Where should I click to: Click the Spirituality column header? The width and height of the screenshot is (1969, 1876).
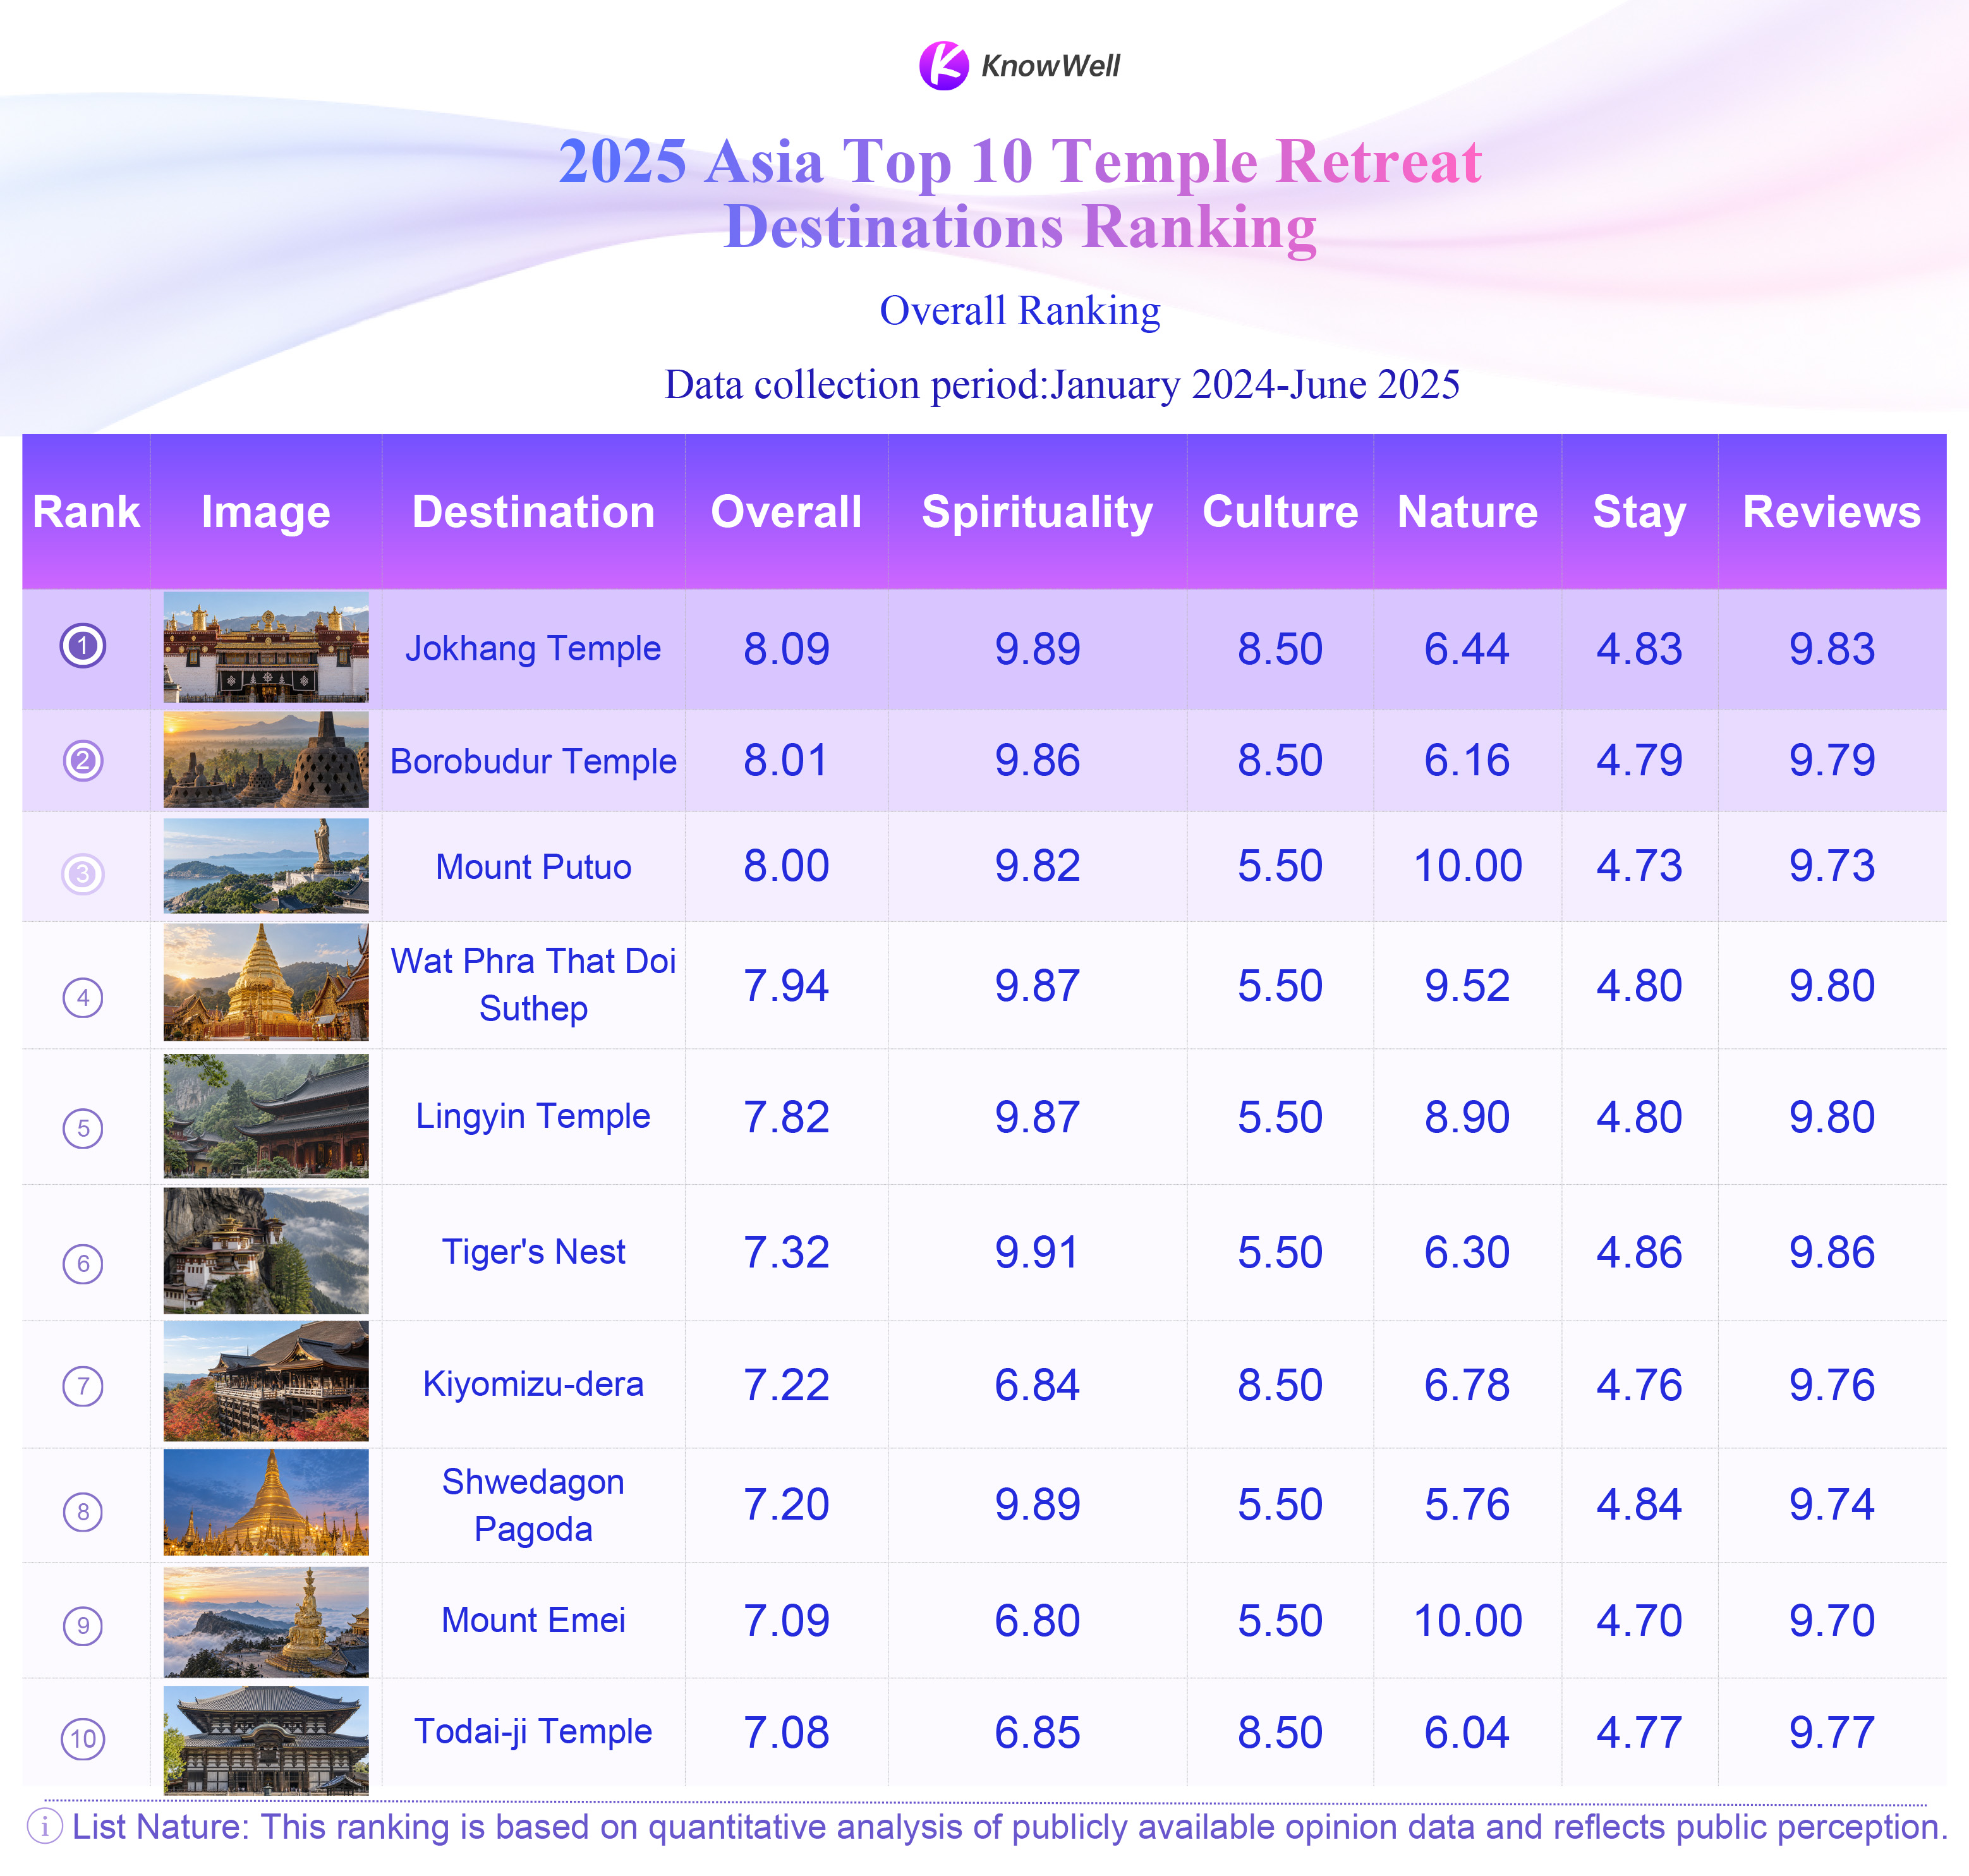(x=1037, y=512)
